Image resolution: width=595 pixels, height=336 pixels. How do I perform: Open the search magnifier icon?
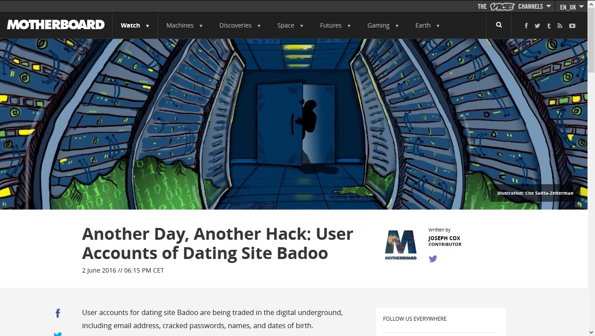click(499, 25)
